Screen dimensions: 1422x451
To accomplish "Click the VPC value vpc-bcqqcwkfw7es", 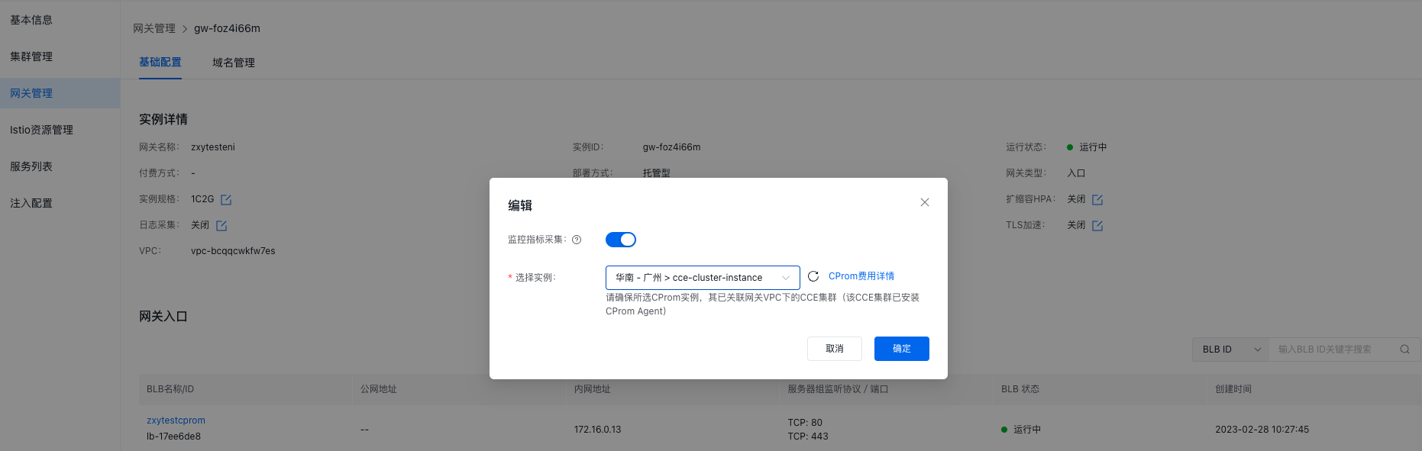I will pyautogui.click(x=233, y=251).
